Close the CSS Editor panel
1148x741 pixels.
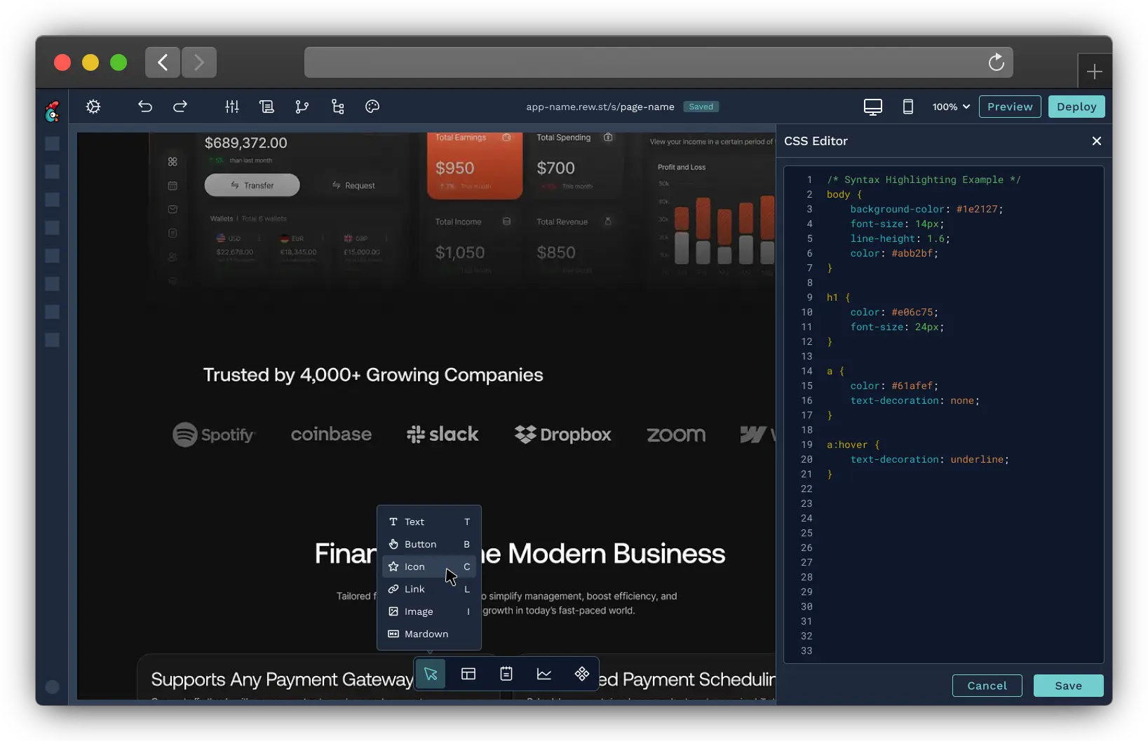tap(1097, 141)
